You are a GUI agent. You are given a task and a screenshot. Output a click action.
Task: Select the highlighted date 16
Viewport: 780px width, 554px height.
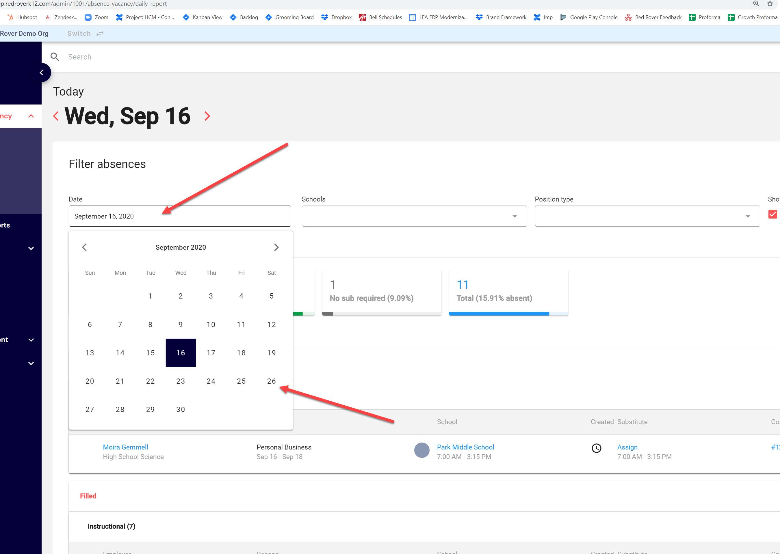click(181, 353)
